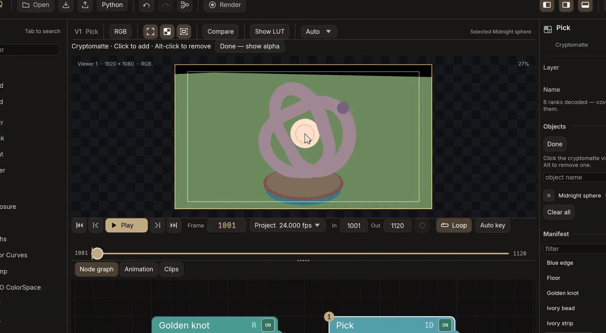The width and height of the screenshot is (606, 333).
Task: Click the Play button
Action: coord(127,225)
